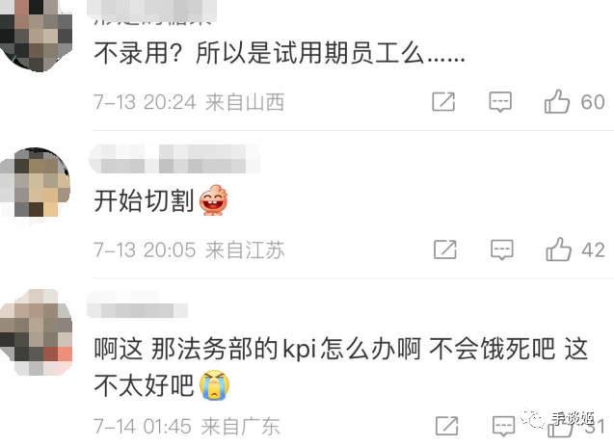Tap repost icon on the 江苏 comment
Screen dimensions: 614x446
[445, 249]
